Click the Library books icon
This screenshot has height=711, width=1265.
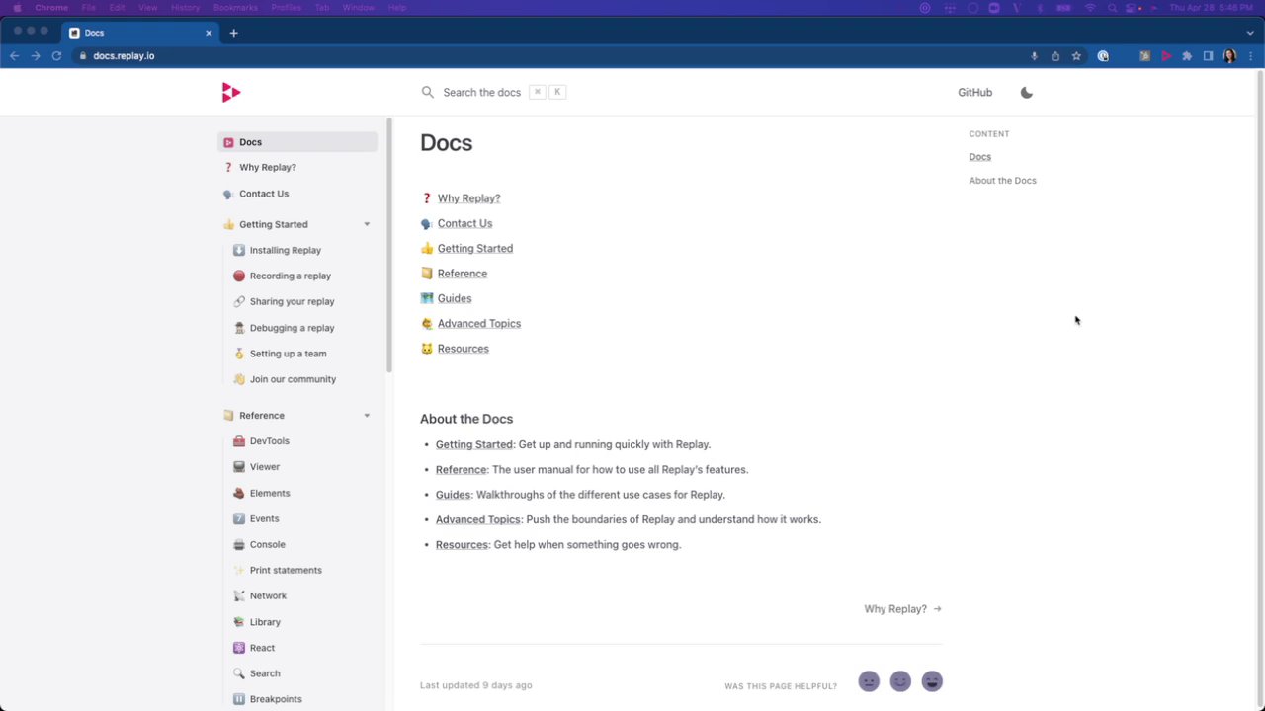point(239,622)
